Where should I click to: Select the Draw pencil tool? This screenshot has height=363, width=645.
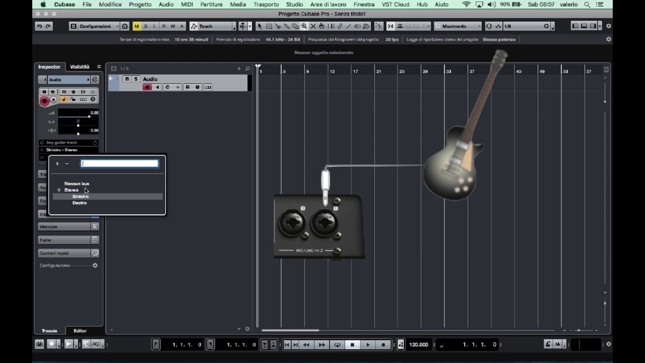coord(340,26)
